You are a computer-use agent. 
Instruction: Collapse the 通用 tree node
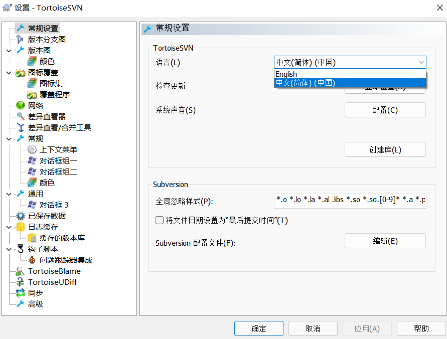[9, 194]
